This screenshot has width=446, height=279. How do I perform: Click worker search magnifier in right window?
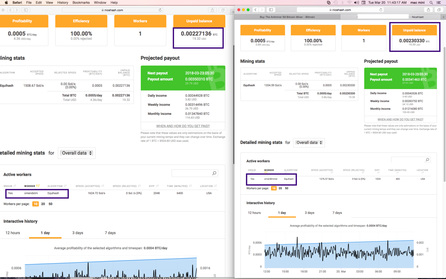click(x=427, y=160)
